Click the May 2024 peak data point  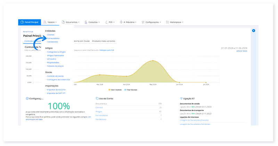(153, 61)
